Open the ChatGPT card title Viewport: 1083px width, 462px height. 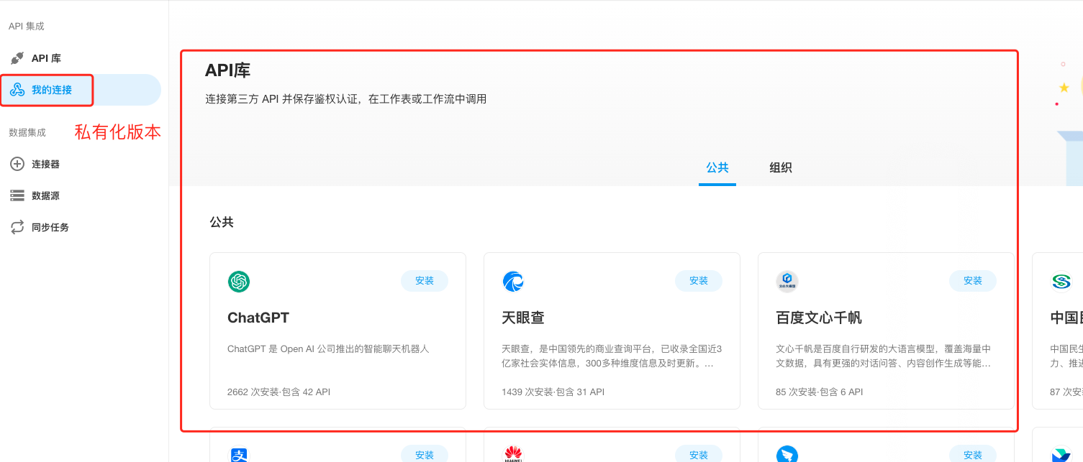point(258,318)
